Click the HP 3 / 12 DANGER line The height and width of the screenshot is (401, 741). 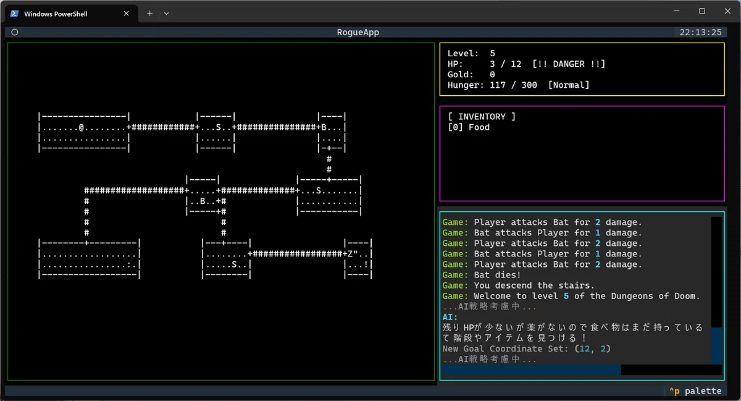[526, 64]
